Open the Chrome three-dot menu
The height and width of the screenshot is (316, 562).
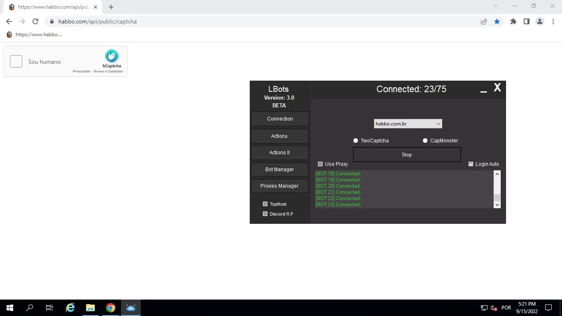(553, 21)
